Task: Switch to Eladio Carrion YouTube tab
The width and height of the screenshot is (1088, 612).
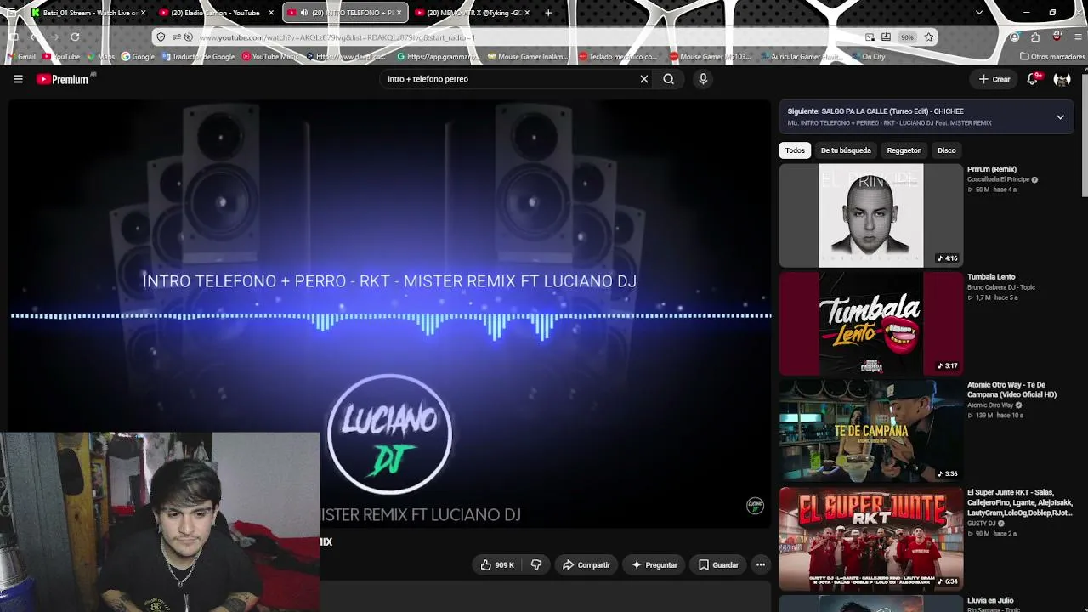Action: click(215, 13)
